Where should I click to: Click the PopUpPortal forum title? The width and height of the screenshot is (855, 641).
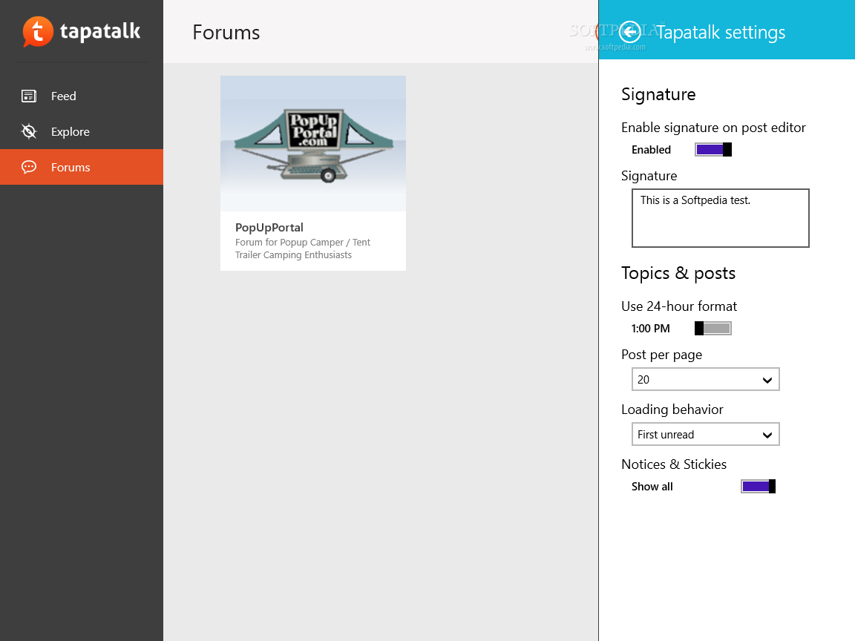click(269, 227)
